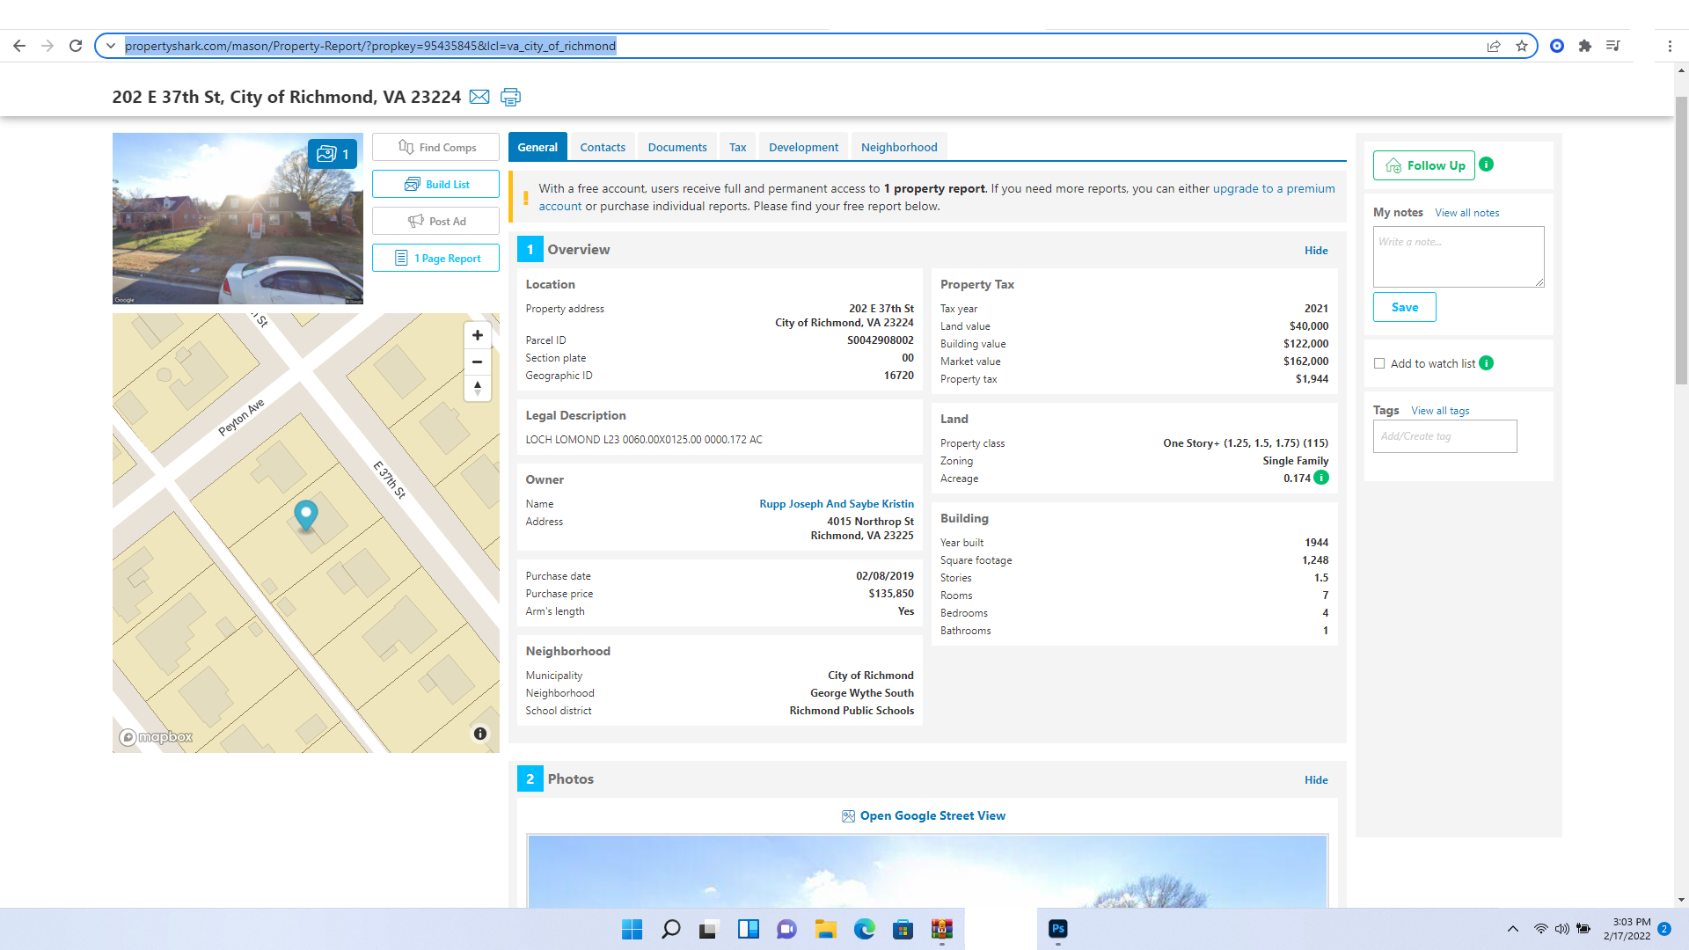Show hidden system tray icons

(x=1513, y=929)
